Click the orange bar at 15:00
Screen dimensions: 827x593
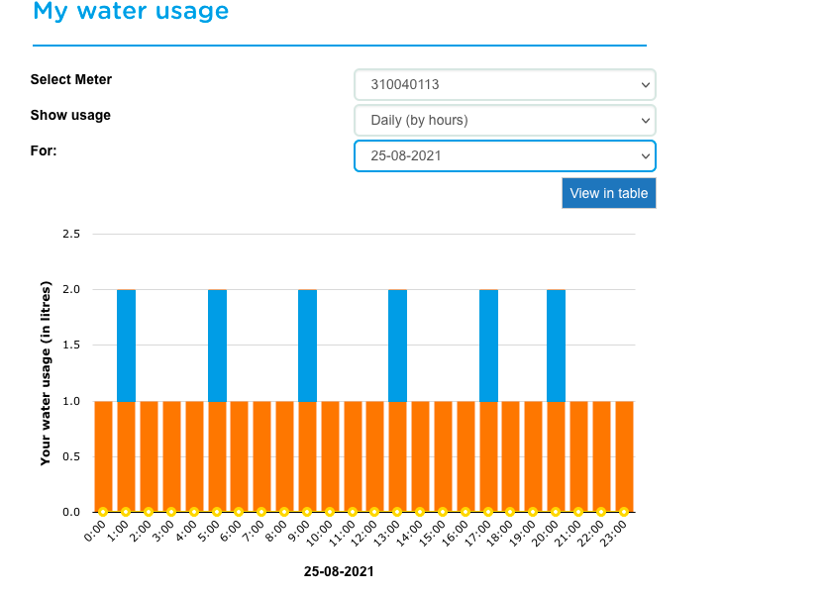coord(443,456)
